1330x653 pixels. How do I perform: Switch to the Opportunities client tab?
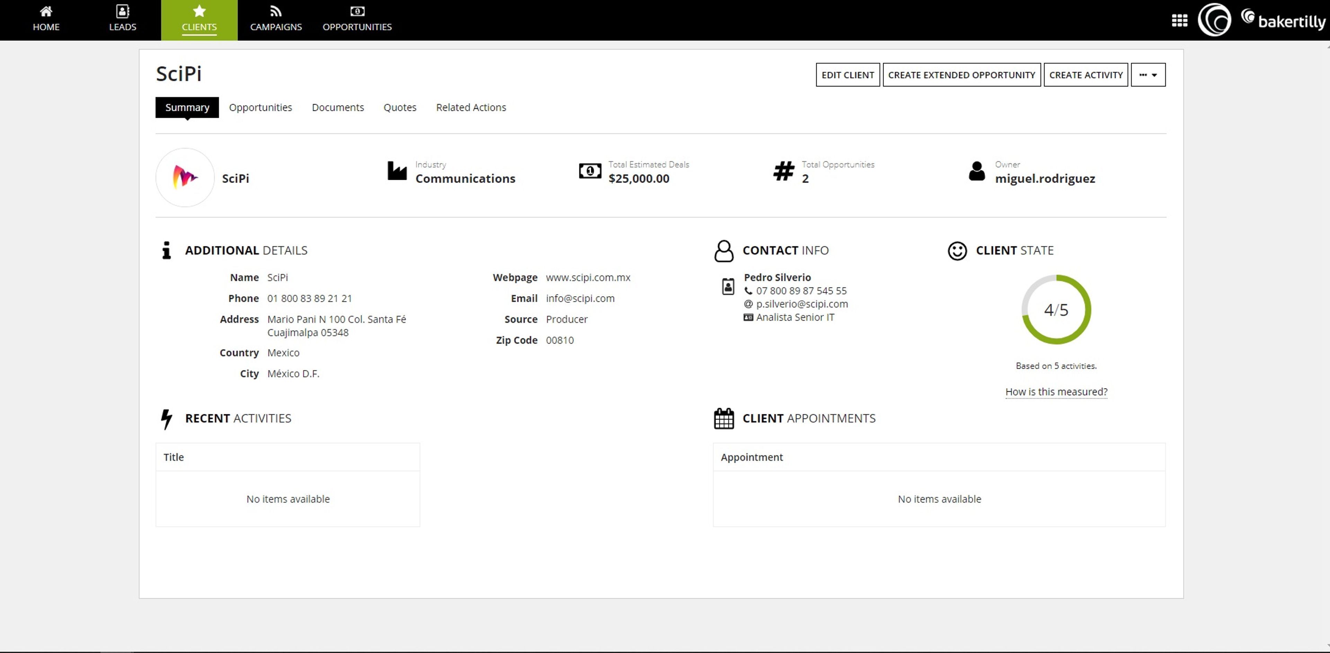[x=260, y=107]
